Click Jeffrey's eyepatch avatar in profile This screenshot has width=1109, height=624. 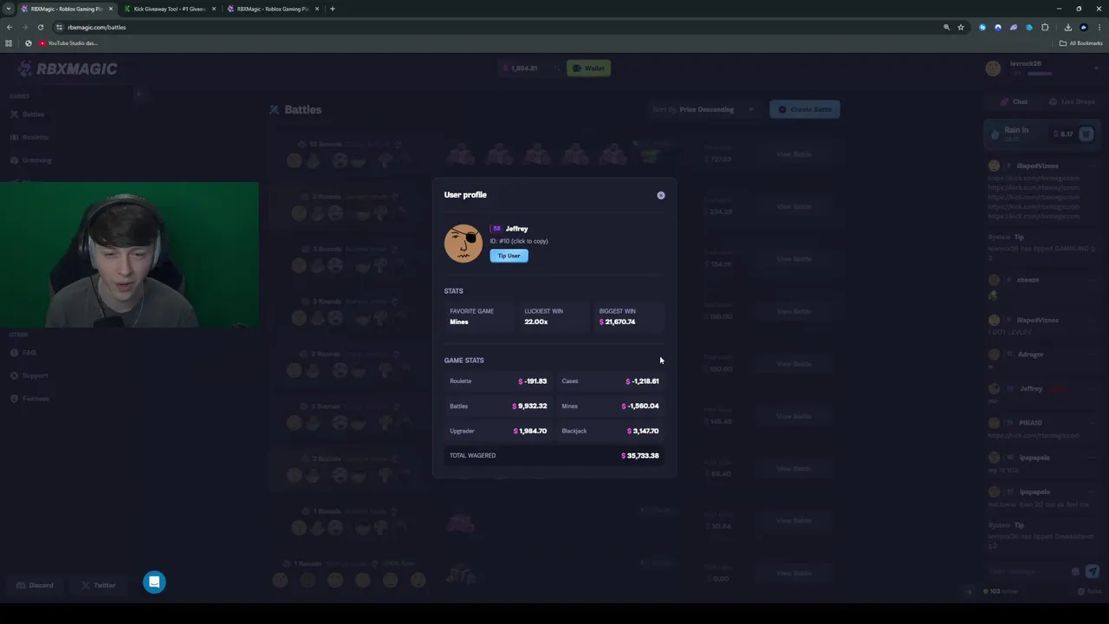464,244
